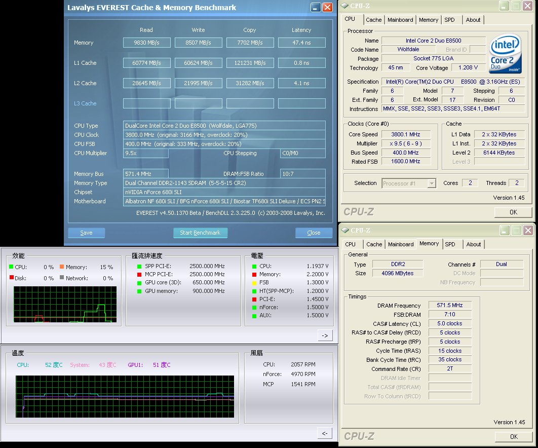538x448 pixels.
Task: Click the DRAM Frequency value "571.5 MHz"
Action: point(450,305)
